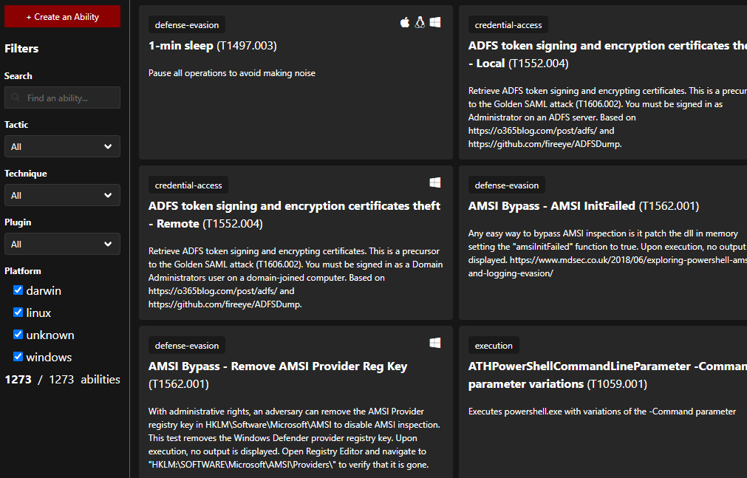Click defense-evasion tag on Remove AMSI Provider card
Viewport: 747px width, 478px height.
(x=187, y=346)
